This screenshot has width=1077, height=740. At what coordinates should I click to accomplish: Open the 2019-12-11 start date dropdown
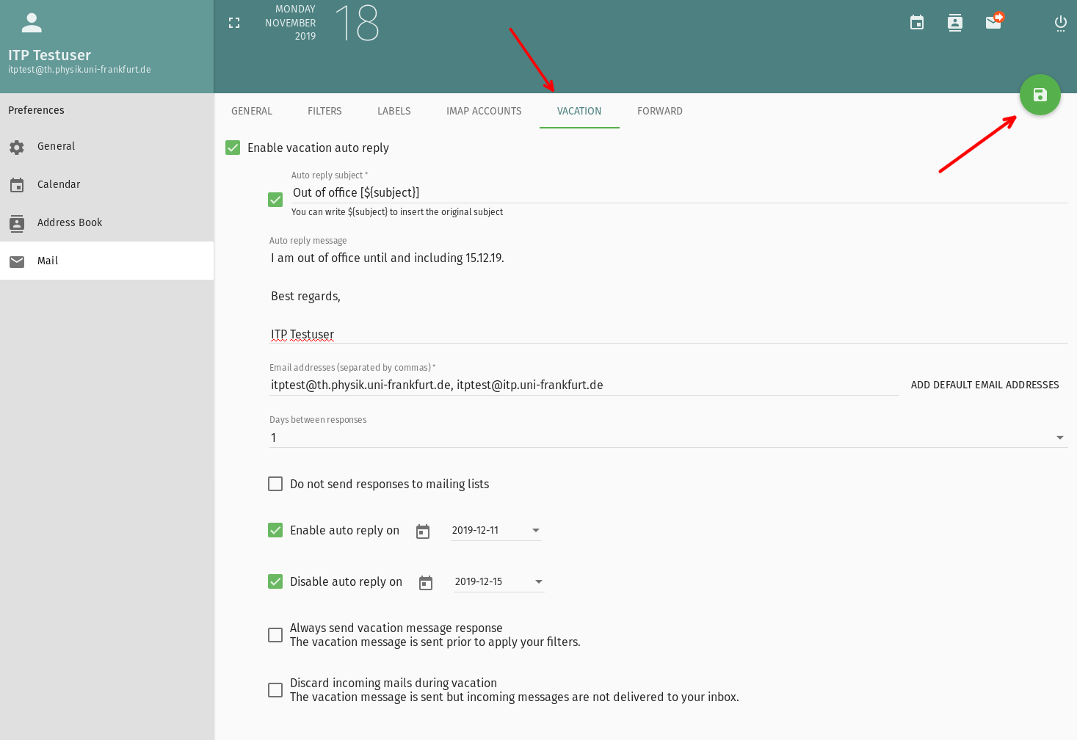(496, 530)
